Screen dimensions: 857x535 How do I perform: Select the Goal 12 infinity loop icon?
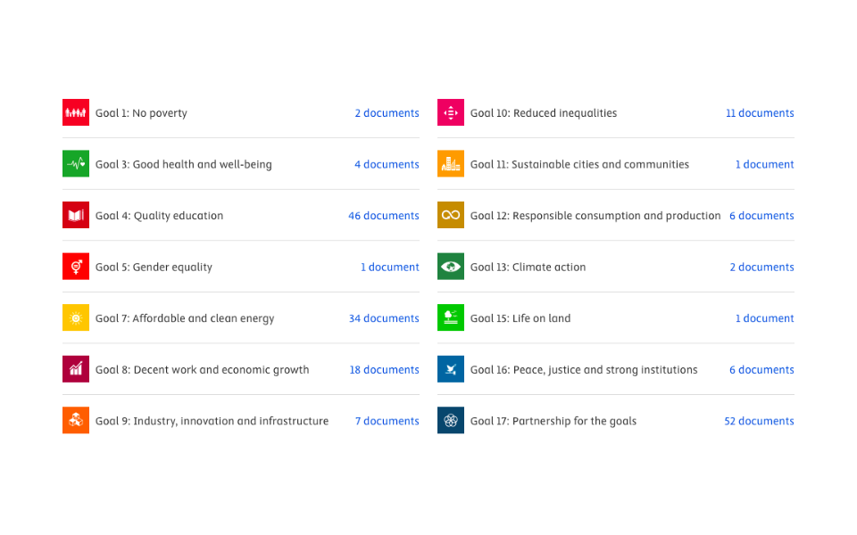pyautogui.click(x=451, y=215)
